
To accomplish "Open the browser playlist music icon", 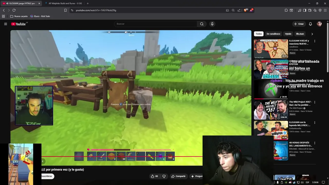I will point(299,10).
